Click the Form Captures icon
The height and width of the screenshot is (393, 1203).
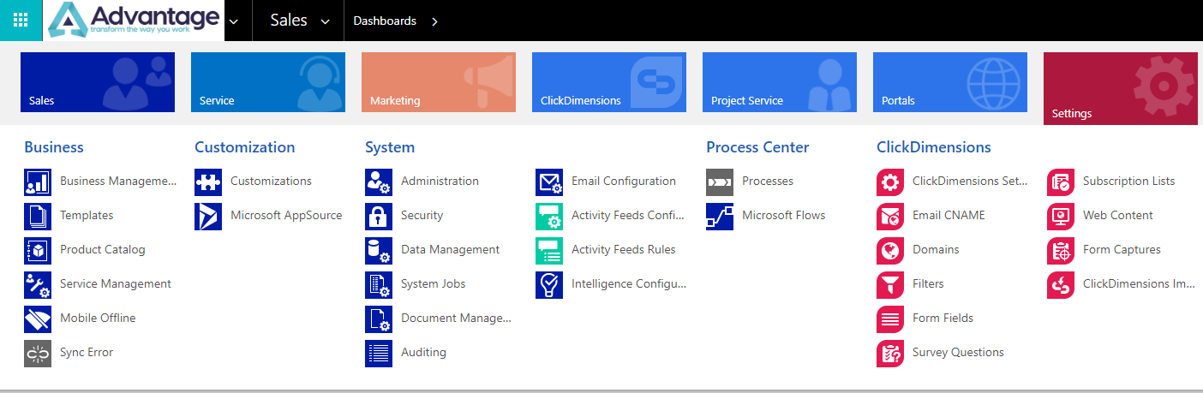click(x=1061, y=251)
